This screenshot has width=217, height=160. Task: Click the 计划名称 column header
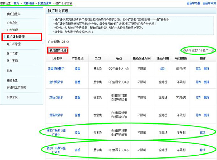click(x=56, y=58)
